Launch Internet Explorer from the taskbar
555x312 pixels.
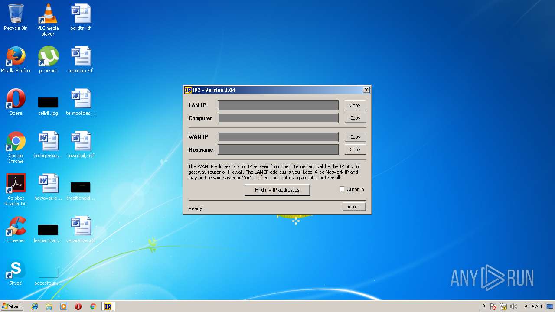(35, 306)
